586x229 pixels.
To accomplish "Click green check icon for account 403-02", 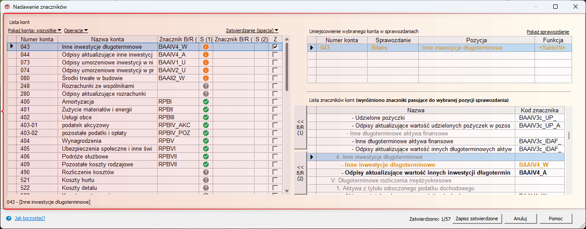I will pos(206,133).
